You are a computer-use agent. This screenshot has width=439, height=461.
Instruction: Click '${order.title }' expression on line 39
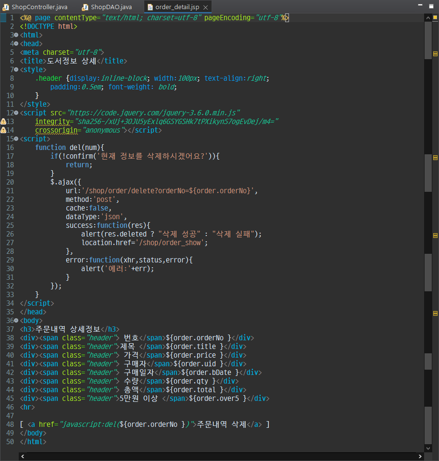tap(195, 346)
